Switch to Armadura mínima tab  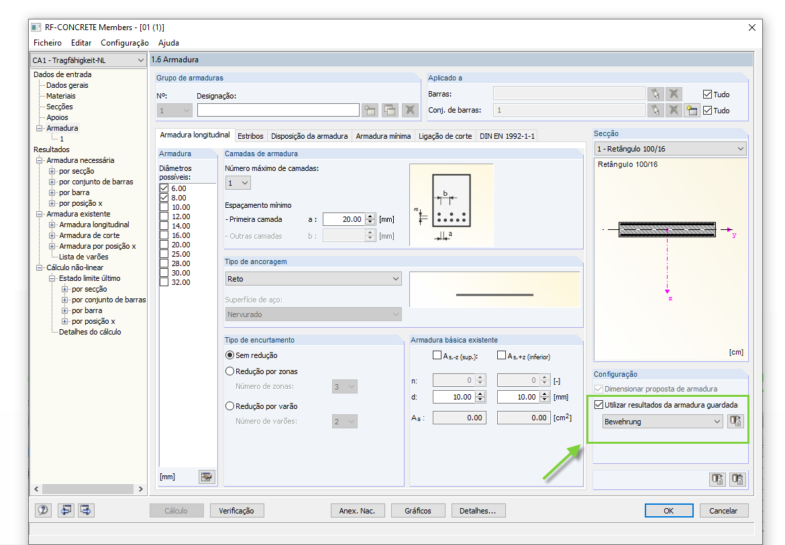click(384, 136)
